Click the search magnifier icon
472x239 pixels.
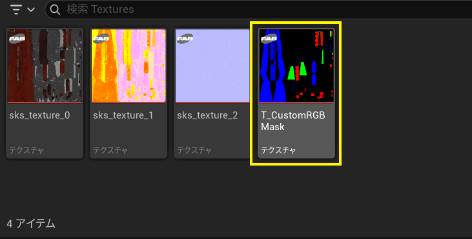[x=55, y=10]
